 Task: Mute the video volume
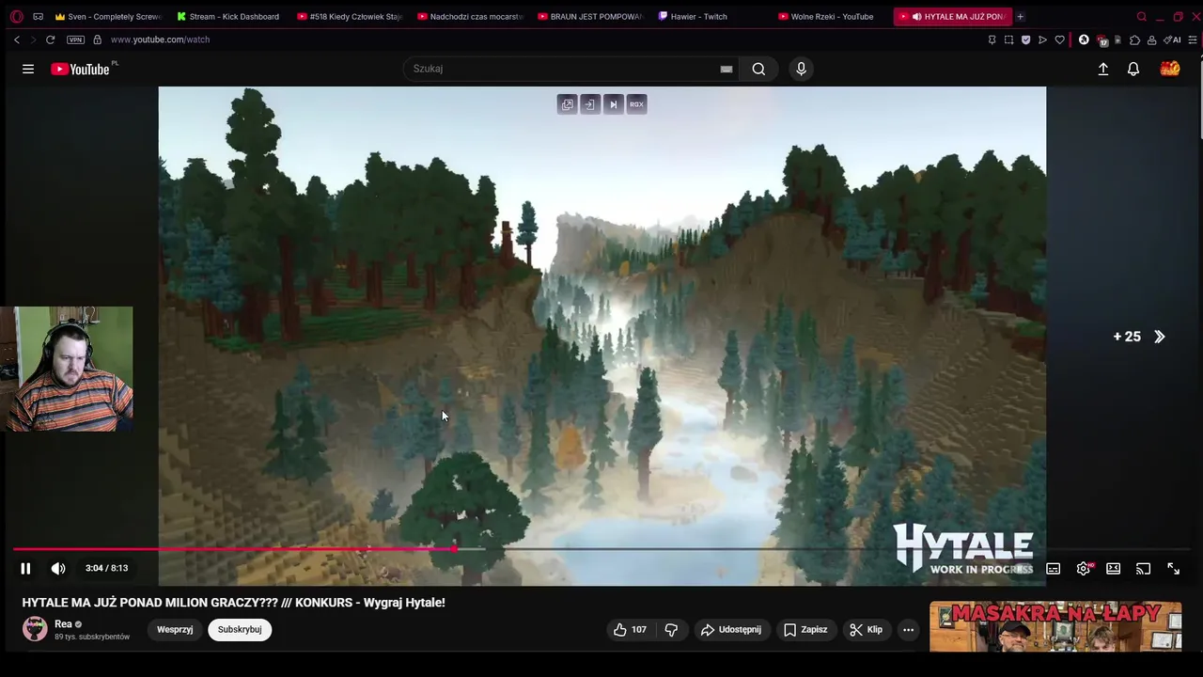tap(58, 568)
